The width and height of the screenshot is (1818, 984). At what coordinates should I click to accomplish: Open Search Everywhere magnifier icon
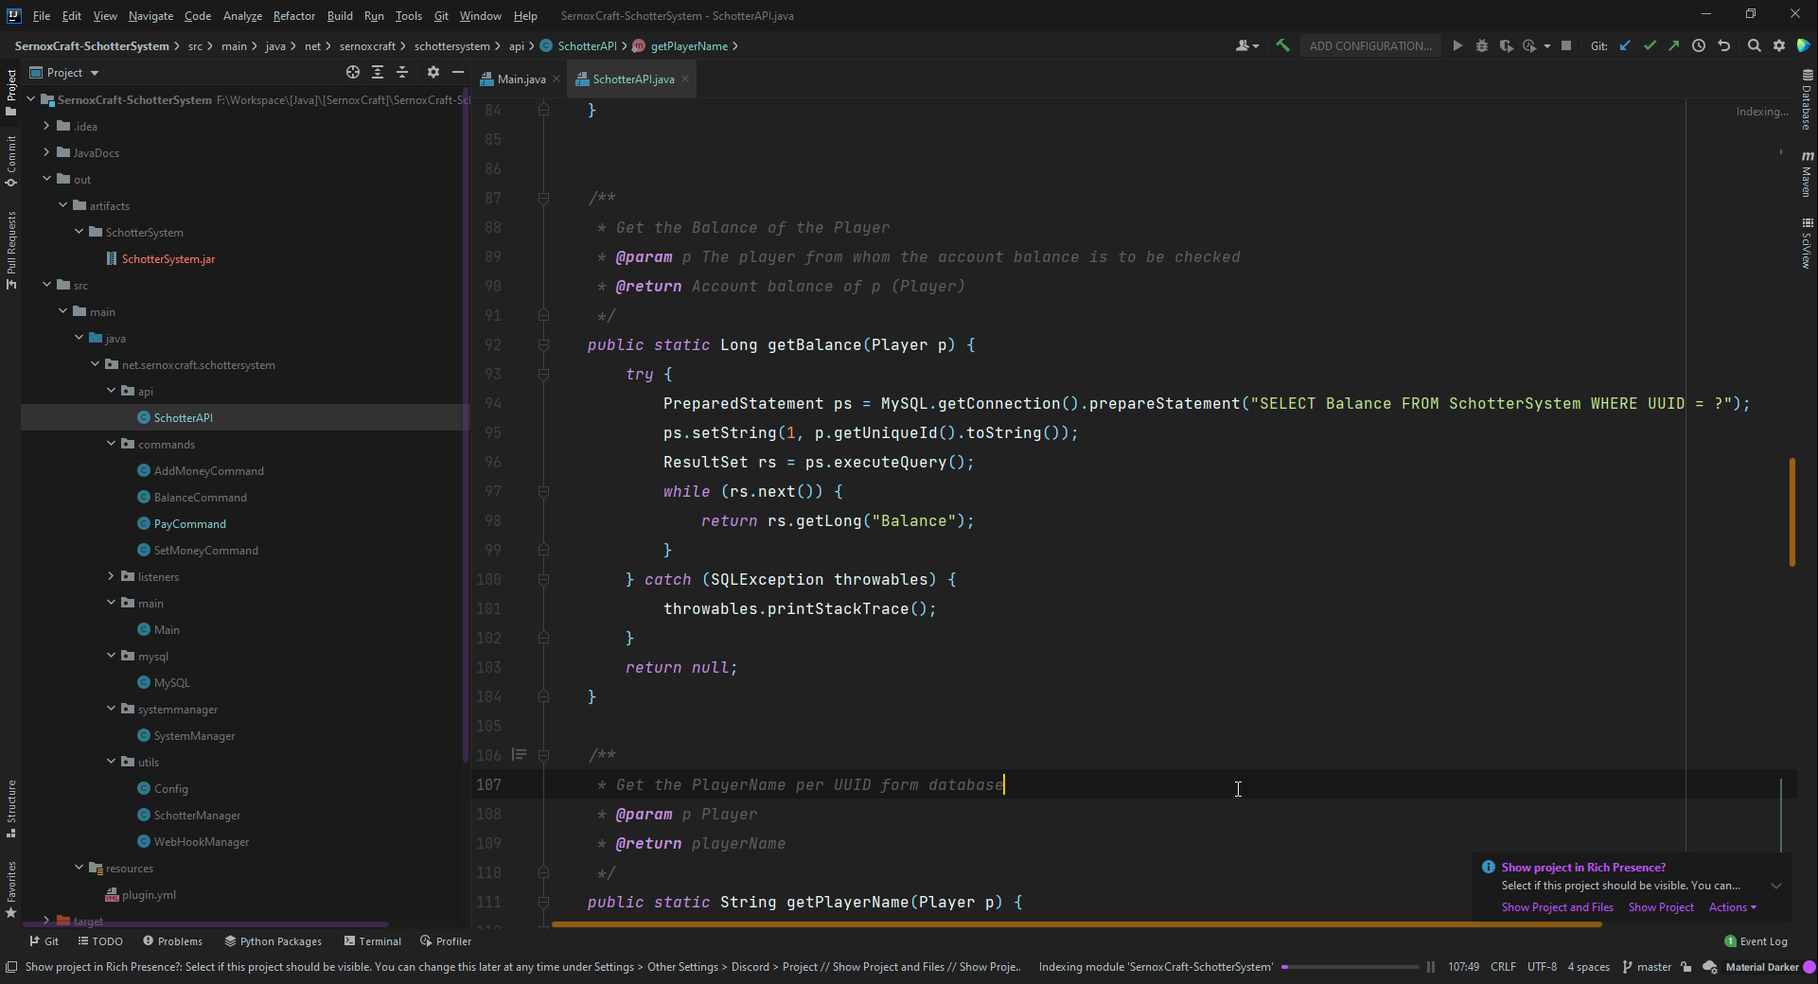[1754, 45]
